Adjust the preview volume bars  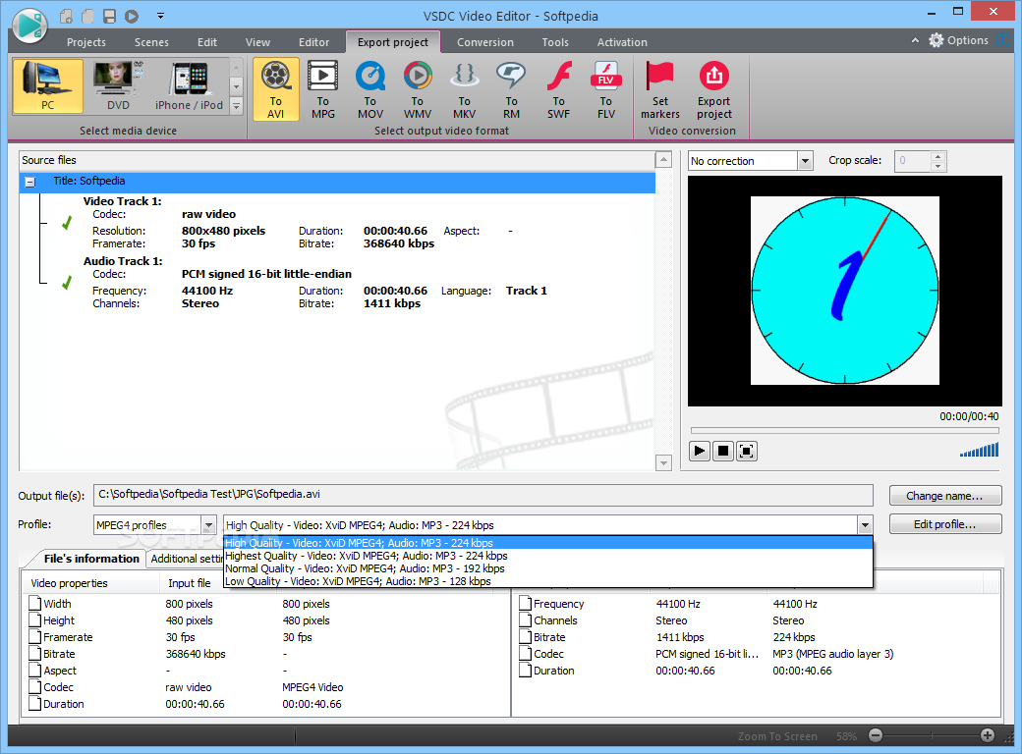[x=979, y=450]
